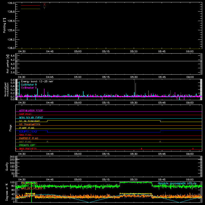Click the '60' tick on Degrees or % axis
The width and height of the screenshot is (205, 205).
[13, 190]
